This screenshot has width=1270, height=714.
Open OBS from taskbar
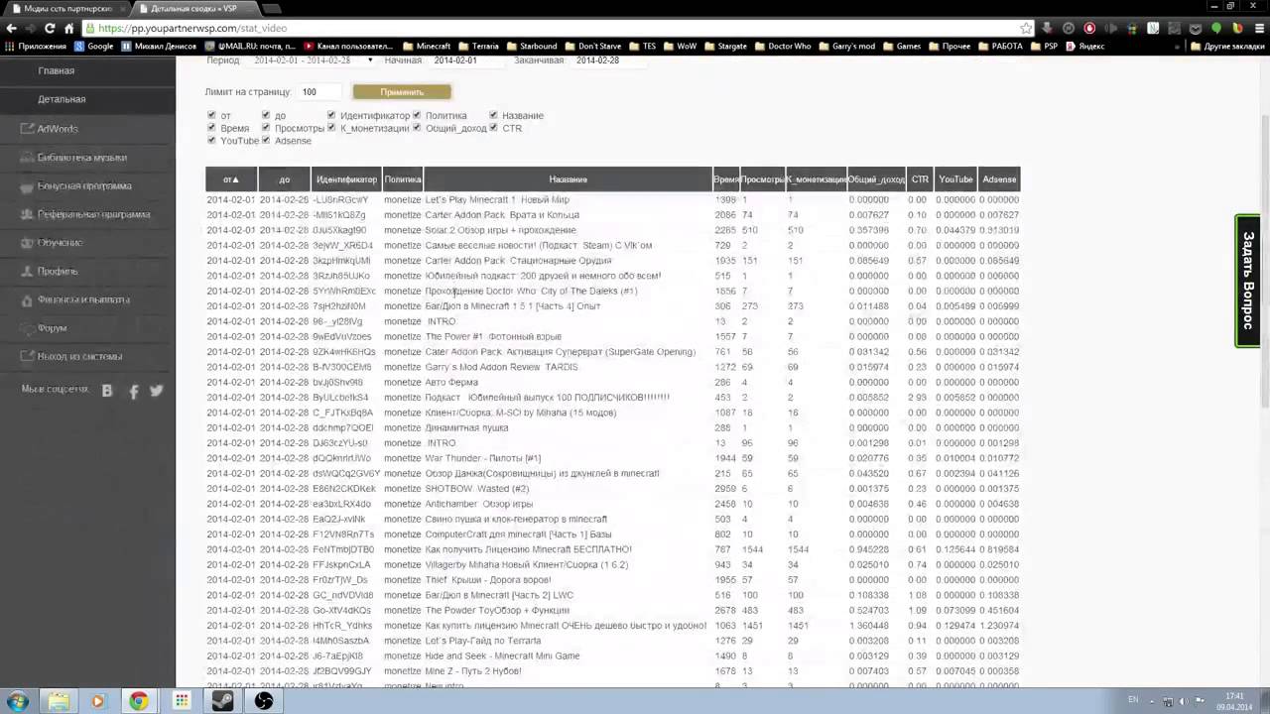click(264, 700)
